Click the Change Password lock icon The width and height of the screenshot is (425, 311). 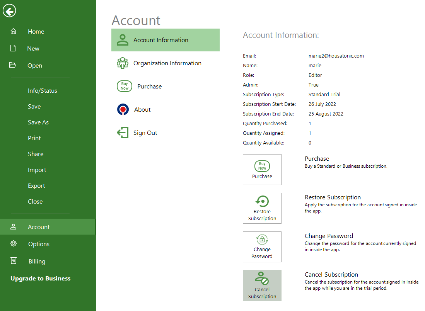click(x=262, y=239)
